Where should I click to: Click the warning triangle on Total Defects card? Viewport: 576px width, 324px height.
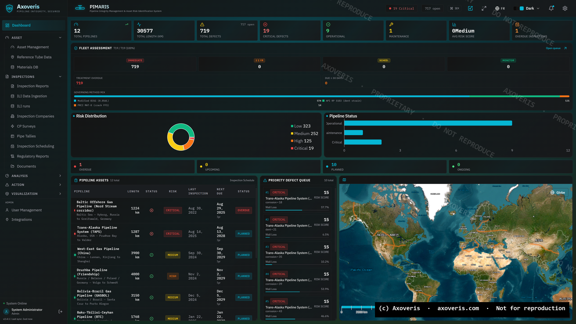tap(202, 24)
